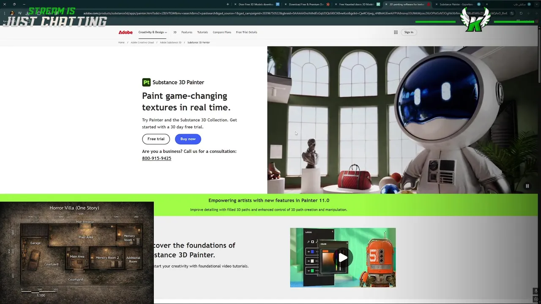Play the foundations tutorial video
The width and height of the screenshot is (541, 304).
[343, 258]
